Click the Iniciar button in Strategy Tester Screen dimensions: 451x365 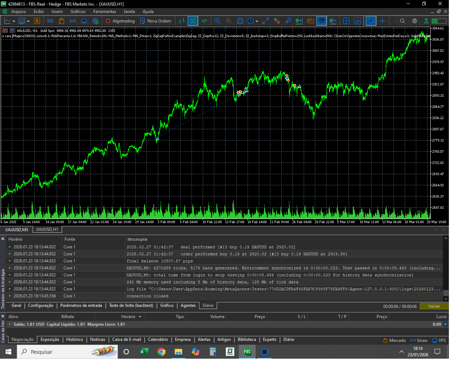tap(434, 306)
